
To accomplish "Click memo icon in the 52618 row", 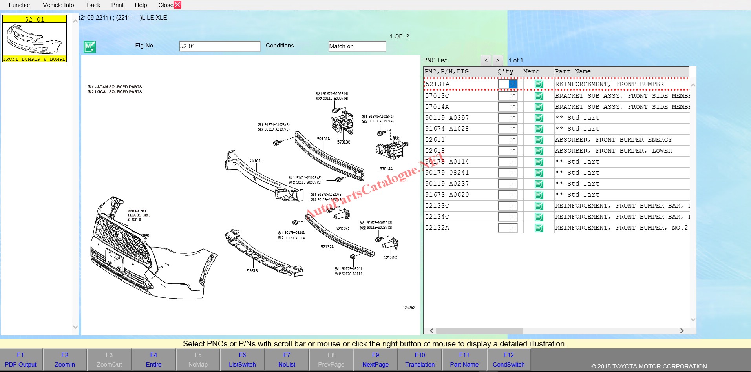I will 539,151.
